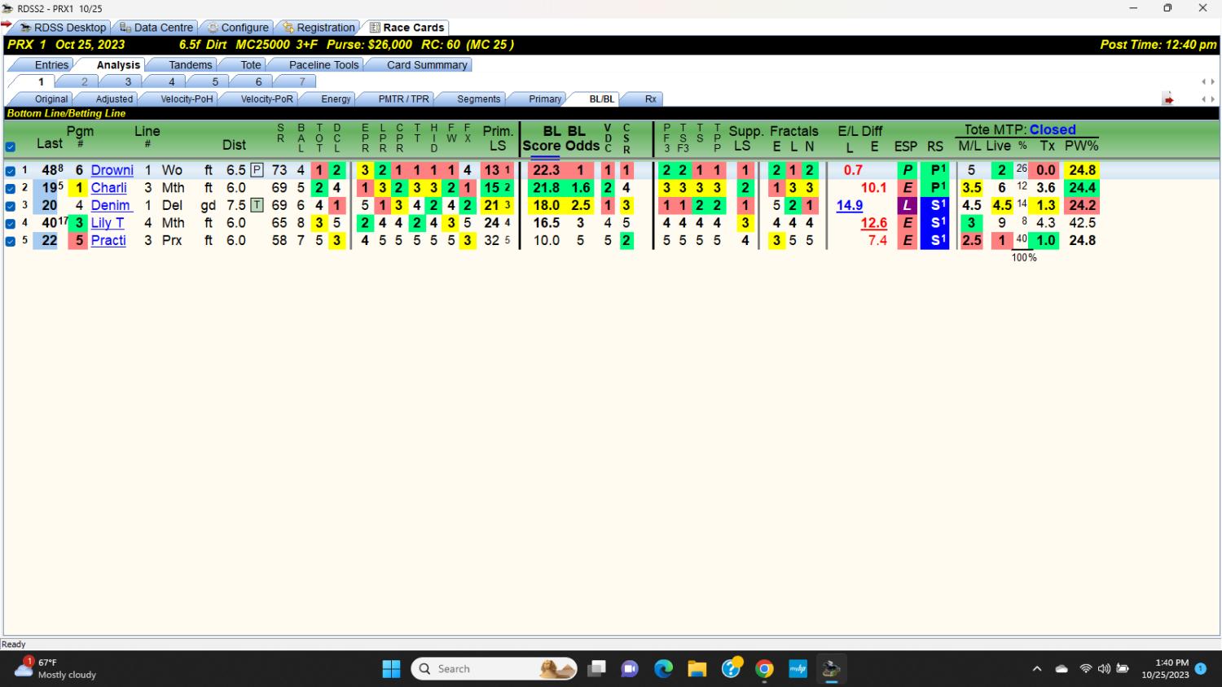Click the taskbar Search box
This screenshot has height=687, width=1222.
495,669
